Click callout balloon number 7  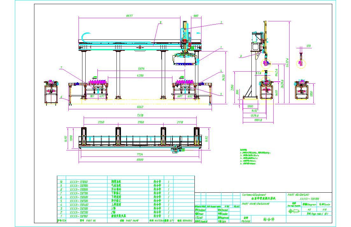pos(61,67)
